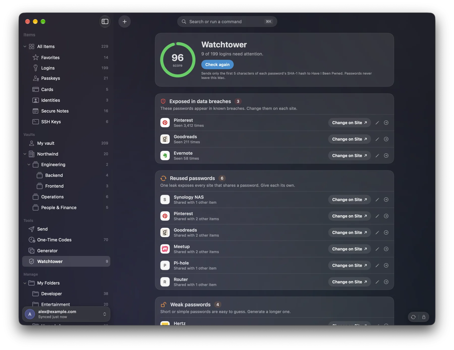Viewport: 454px width, 350px height.
Task: Select SSH Keys in sidebar
Action: (66, 122)
